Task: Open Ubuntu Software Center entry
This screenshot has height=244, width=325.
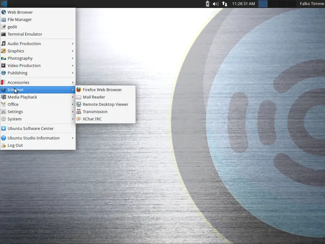Action: tap(38, 129)
